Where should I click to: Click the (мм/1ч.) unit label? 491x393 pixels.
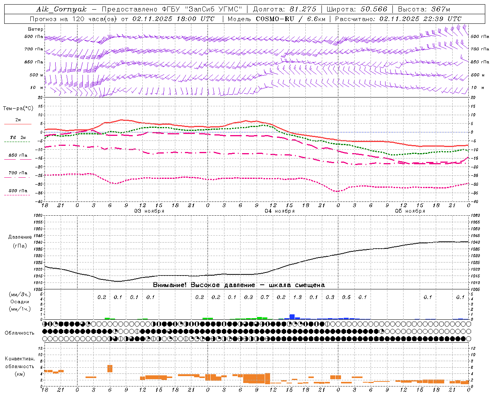tap(20, 309)
